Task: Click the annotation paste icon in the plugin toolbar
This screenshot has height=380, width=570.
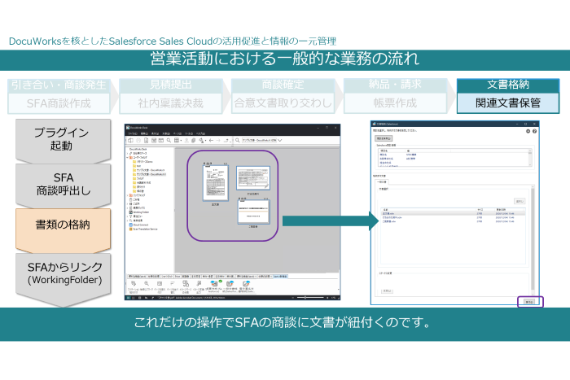Action: click(134, 283)
